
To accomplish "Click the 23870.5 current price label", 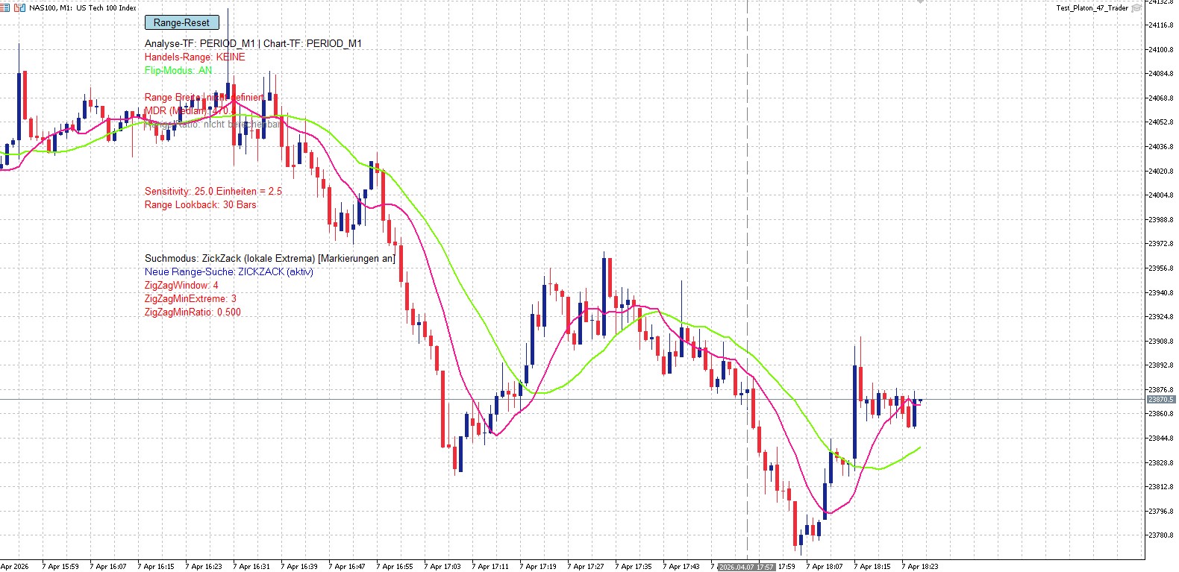I will [x=1160, y=400].
